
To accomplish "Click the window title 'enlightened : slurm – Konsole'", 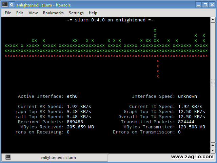I will (43, 5).
